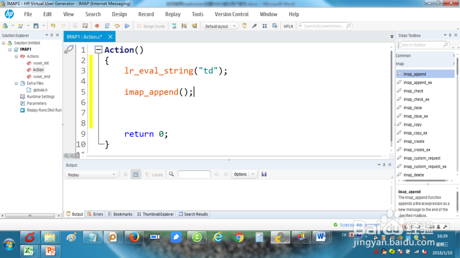Image resolution: width=460 pixels, height=258 pixels.
Task: Collapse the IMAP1 tree node
Action: [x=10, y=50]
